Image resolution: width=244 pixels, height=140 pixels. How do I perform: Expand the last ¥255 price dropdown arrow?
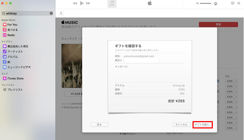[x=236, y=128]
